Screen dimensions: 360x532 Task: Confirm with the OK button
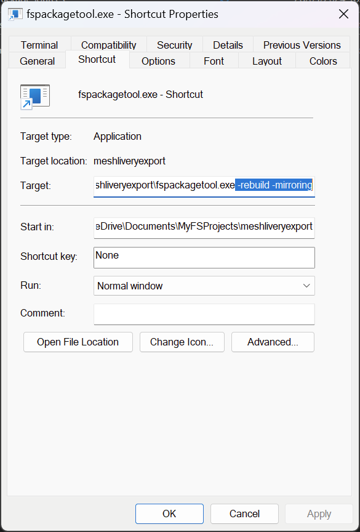pos(169,514)
